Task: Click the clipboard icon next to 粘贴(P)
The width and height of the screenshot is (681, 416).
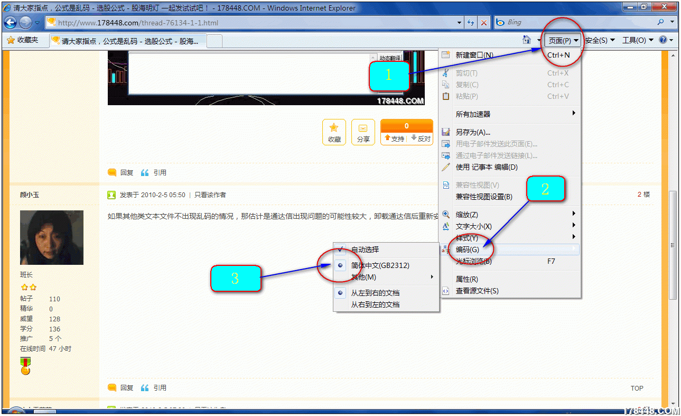Action: pos(446,96)
